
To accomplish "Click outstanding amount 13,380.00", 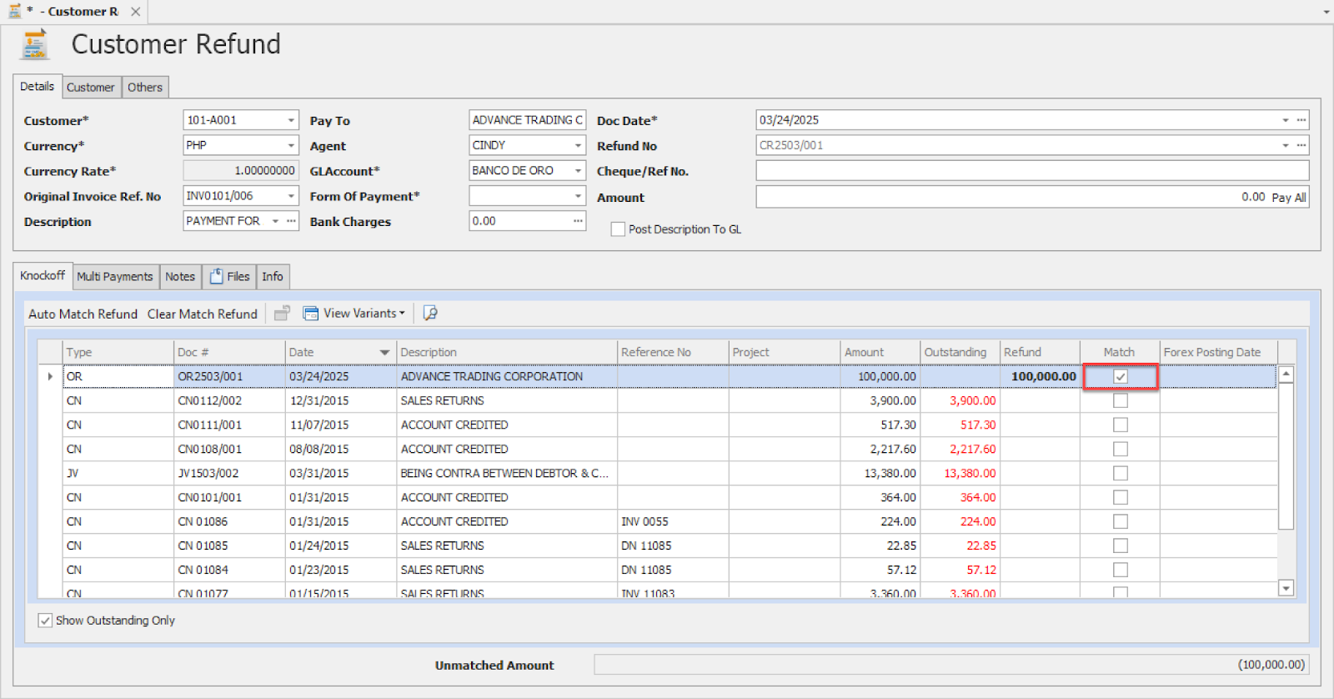I will (970, 473).
